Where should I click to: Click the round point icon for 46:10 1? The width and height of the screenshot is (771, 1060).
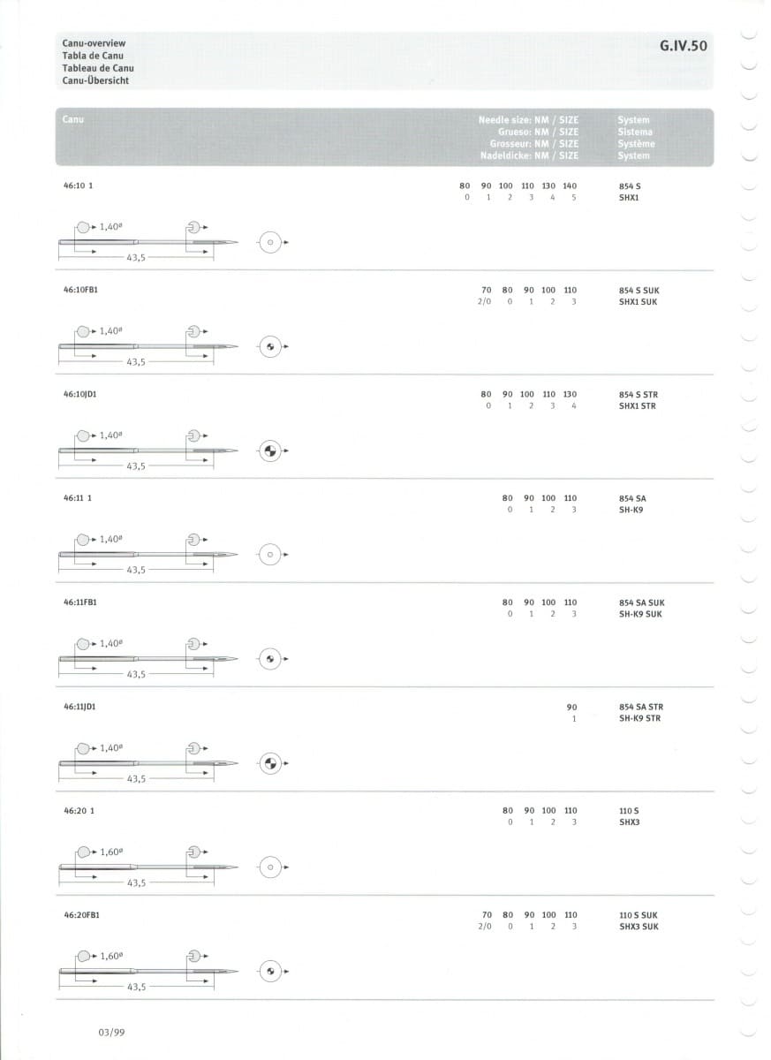[x=270, y=243]
